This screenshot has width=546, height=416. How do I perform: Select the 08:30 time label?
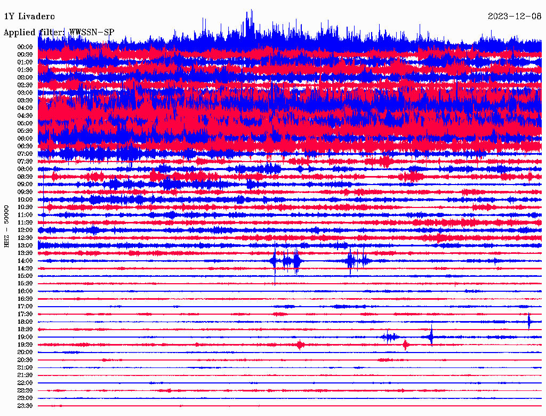(25, 177)
